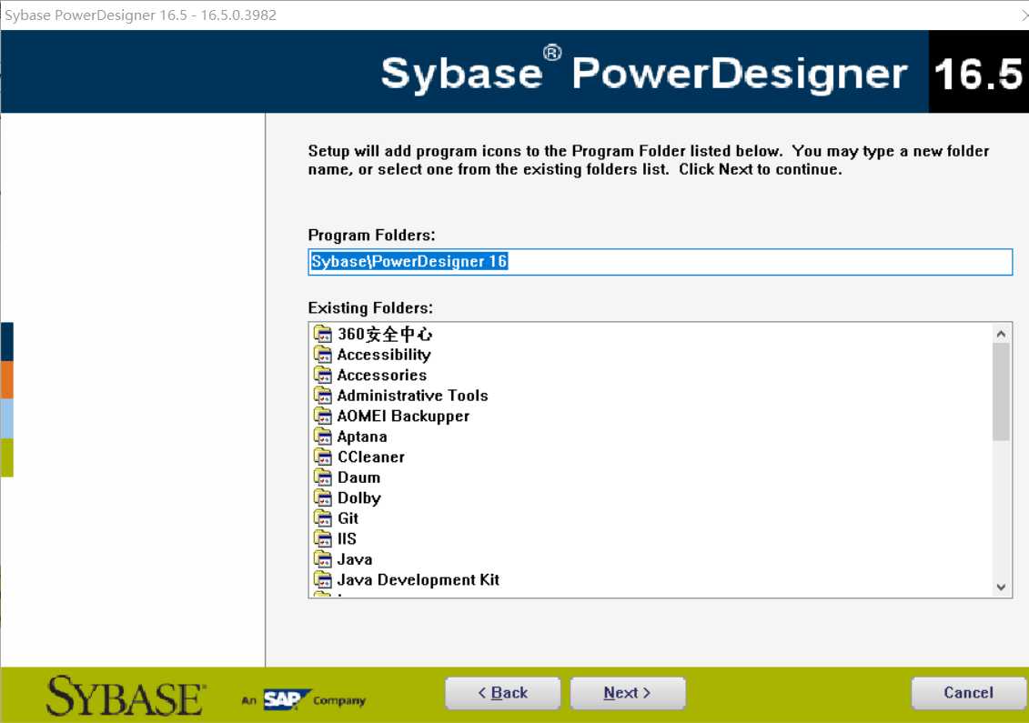Pick the Daum folder name
Screen dimensions: 1029x723
359,477
